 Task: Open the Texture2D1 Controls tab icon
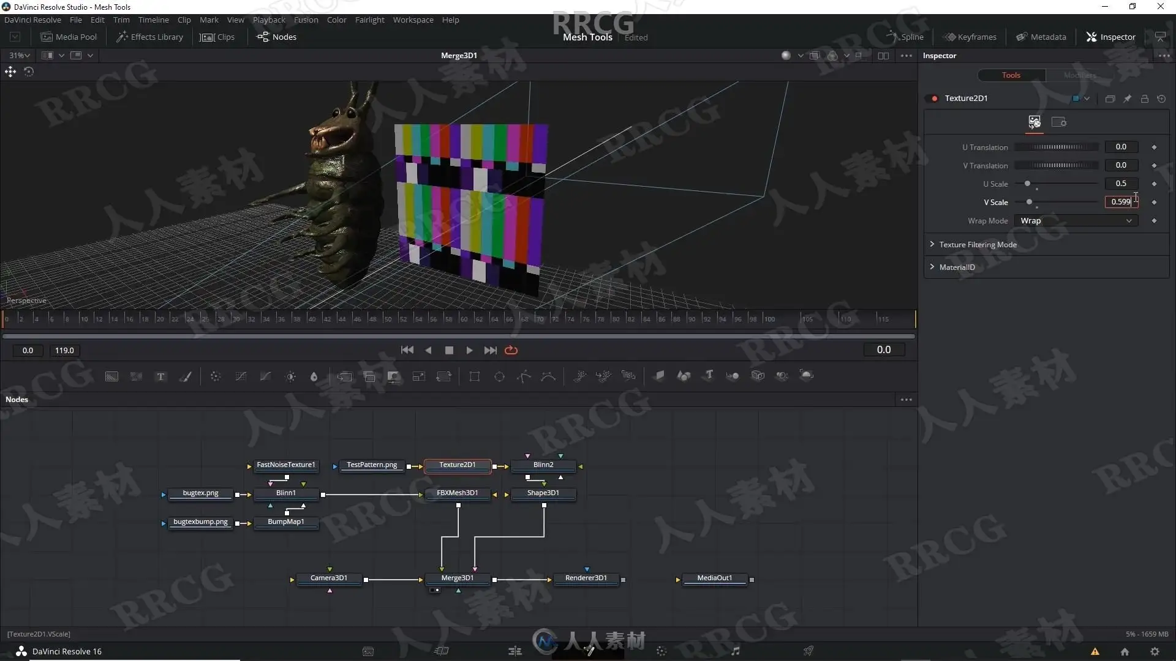1035,122
